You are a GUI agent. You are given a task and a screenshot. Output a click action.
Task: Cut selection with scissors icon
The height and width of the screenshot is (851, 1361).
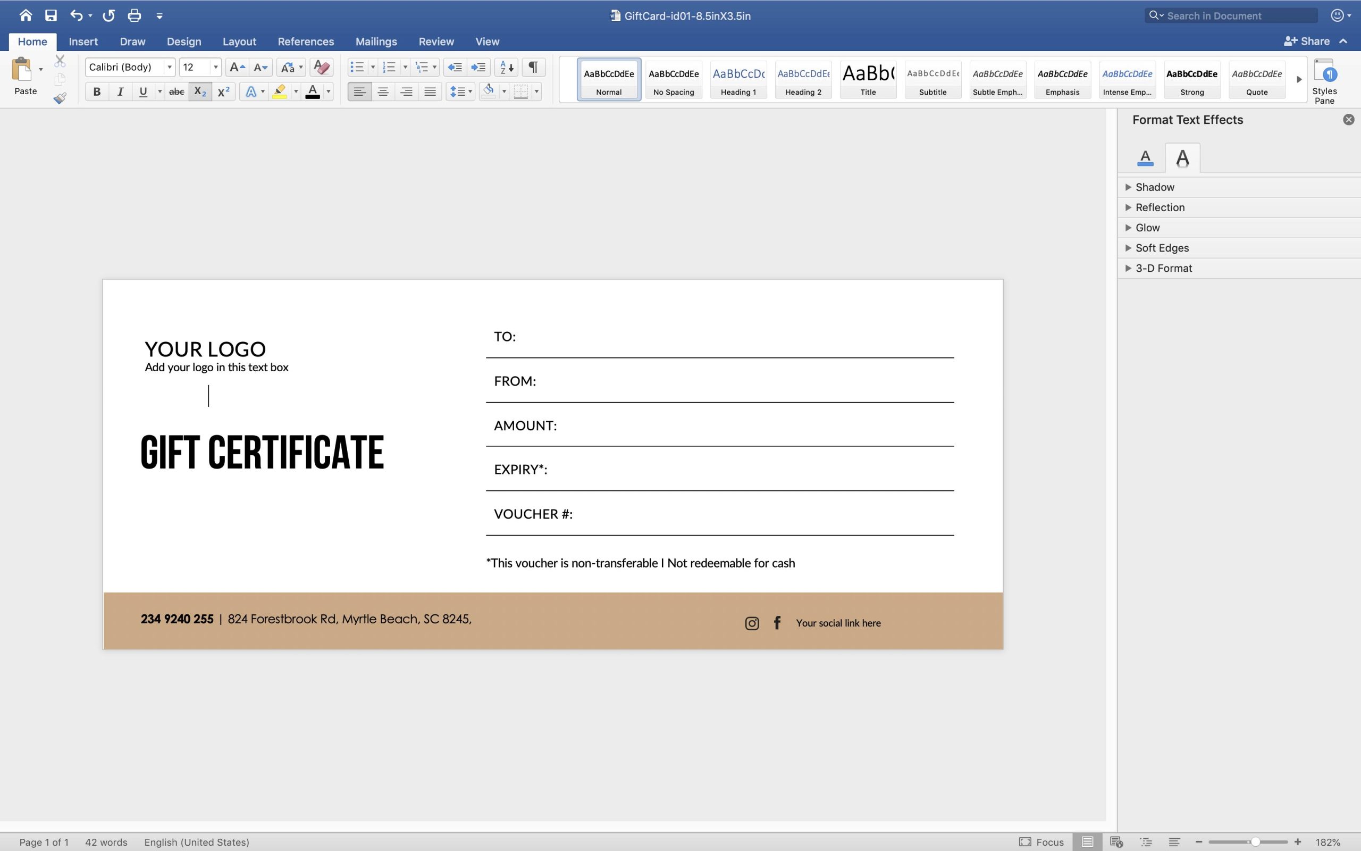pos(60,61)
